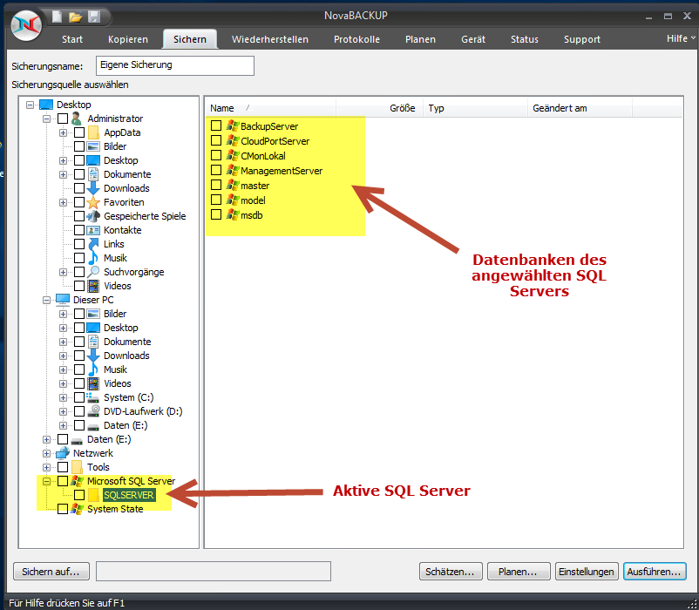Click the ManagementServer database icon

(232, 170)
